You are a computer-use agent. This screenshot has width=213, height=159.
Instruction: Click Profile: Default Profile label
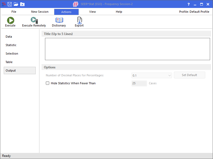click(x=194, y=12)
